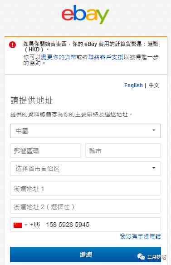The height and width of the screenshot is (265, 171).
Task: Switch language to 中文
Action: tap(154, 85)
